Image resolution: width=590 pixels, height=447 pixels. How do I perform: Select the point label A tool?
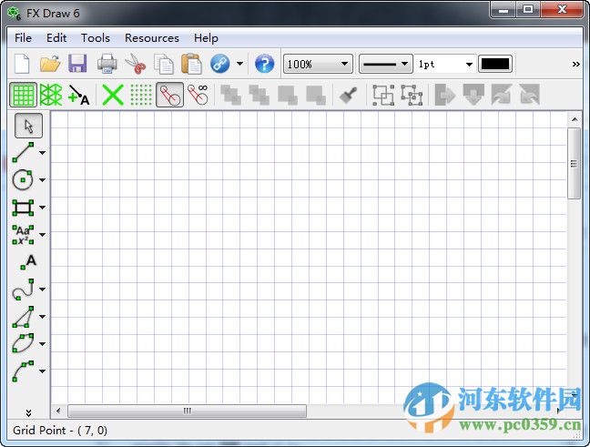point(28,262)
